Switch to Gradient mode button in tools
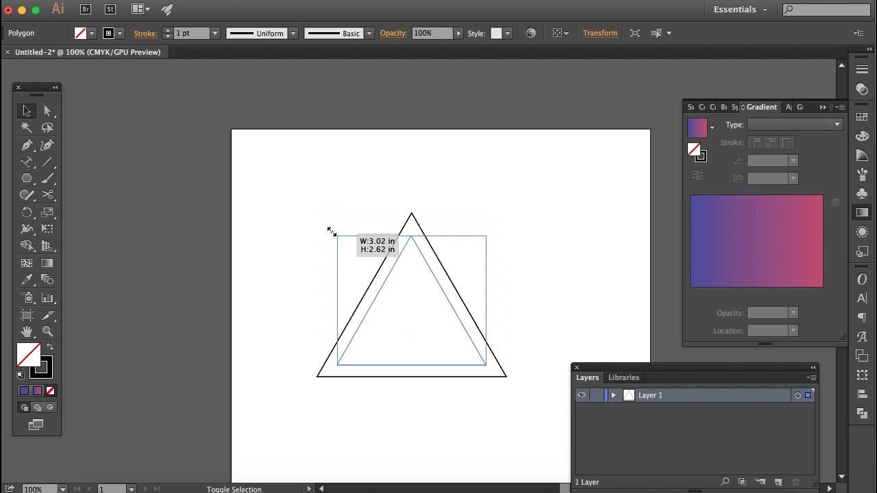Image resolution: width=877 pixels, height=493 pixels. click(x=37, y=390)
